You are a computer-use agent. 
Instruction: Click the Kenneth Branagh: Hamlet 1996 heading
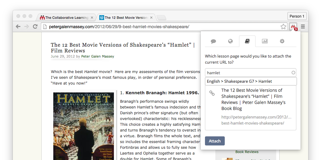click(x=162, y=93)
